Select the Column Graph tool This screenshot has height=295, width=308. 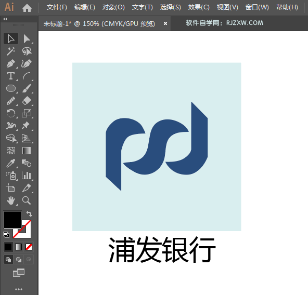tap(27, 176)
